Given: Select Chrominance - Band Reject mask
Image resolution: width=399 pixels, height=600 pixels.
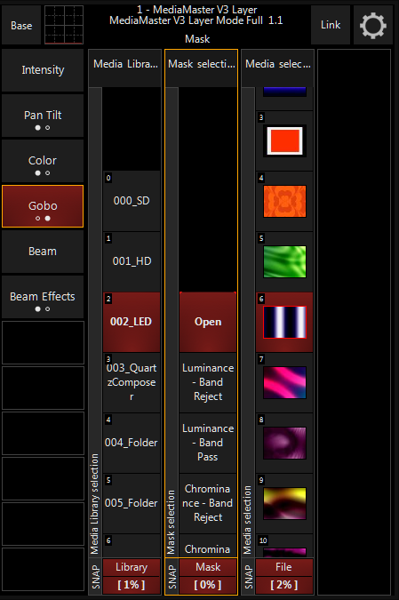Looking at the screenshot, I should pos(208,503).
